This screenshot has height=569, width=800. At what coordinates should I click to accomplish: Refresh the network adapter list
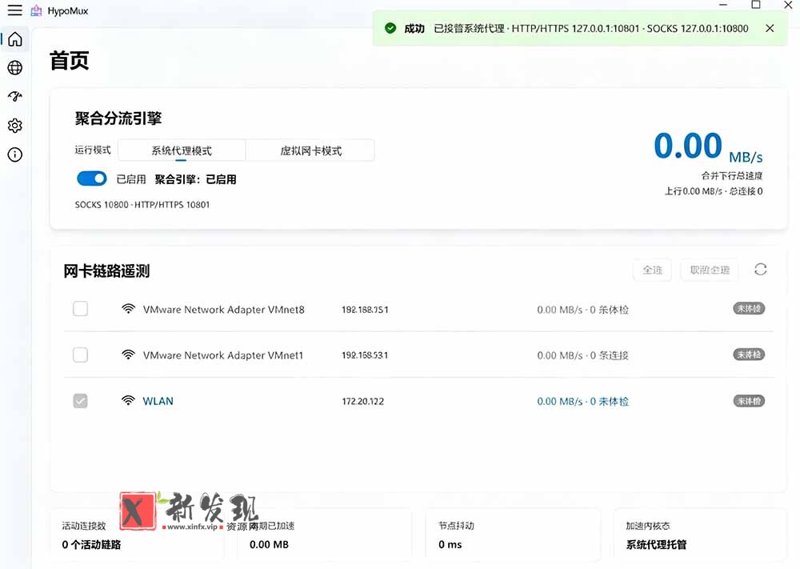760,270
